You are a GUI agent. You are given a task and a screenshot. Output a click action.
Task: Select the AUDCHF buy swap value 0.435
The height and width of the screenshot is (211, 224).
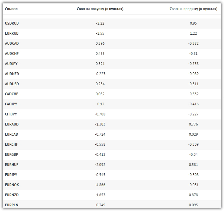point(100,54)
